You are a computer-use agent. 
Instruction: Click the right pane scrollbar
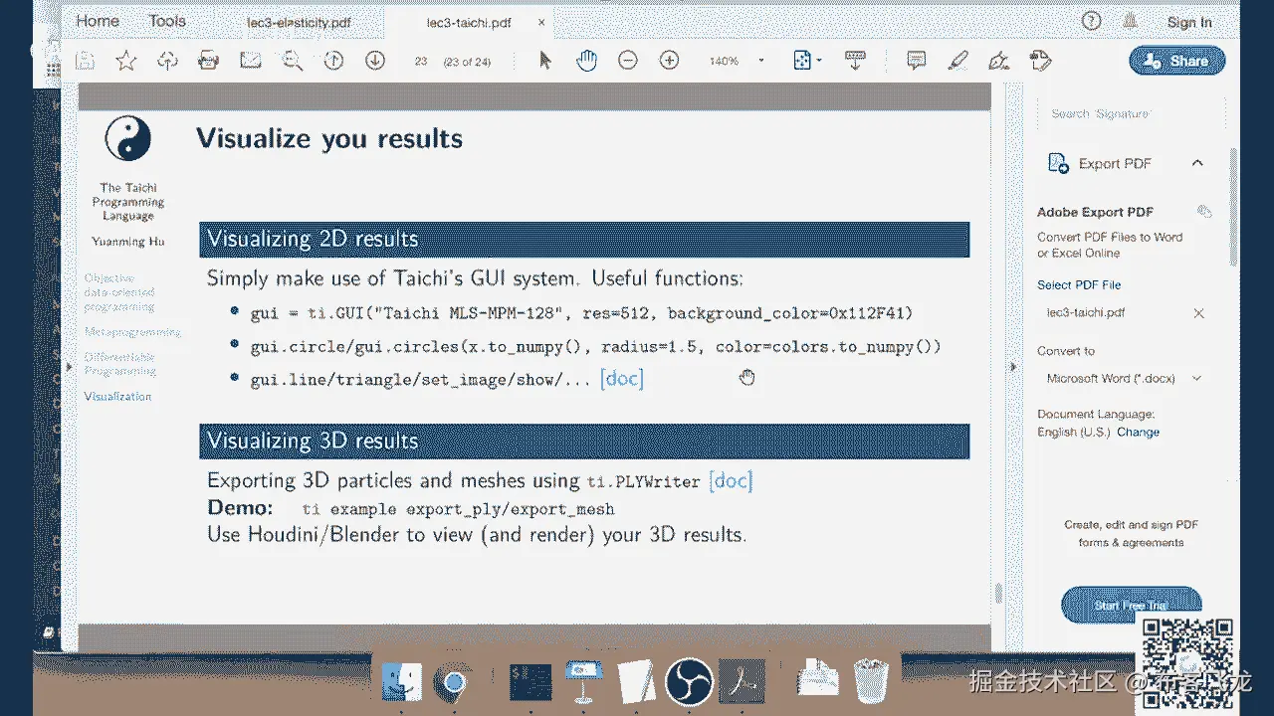[x=1234, y=207]
